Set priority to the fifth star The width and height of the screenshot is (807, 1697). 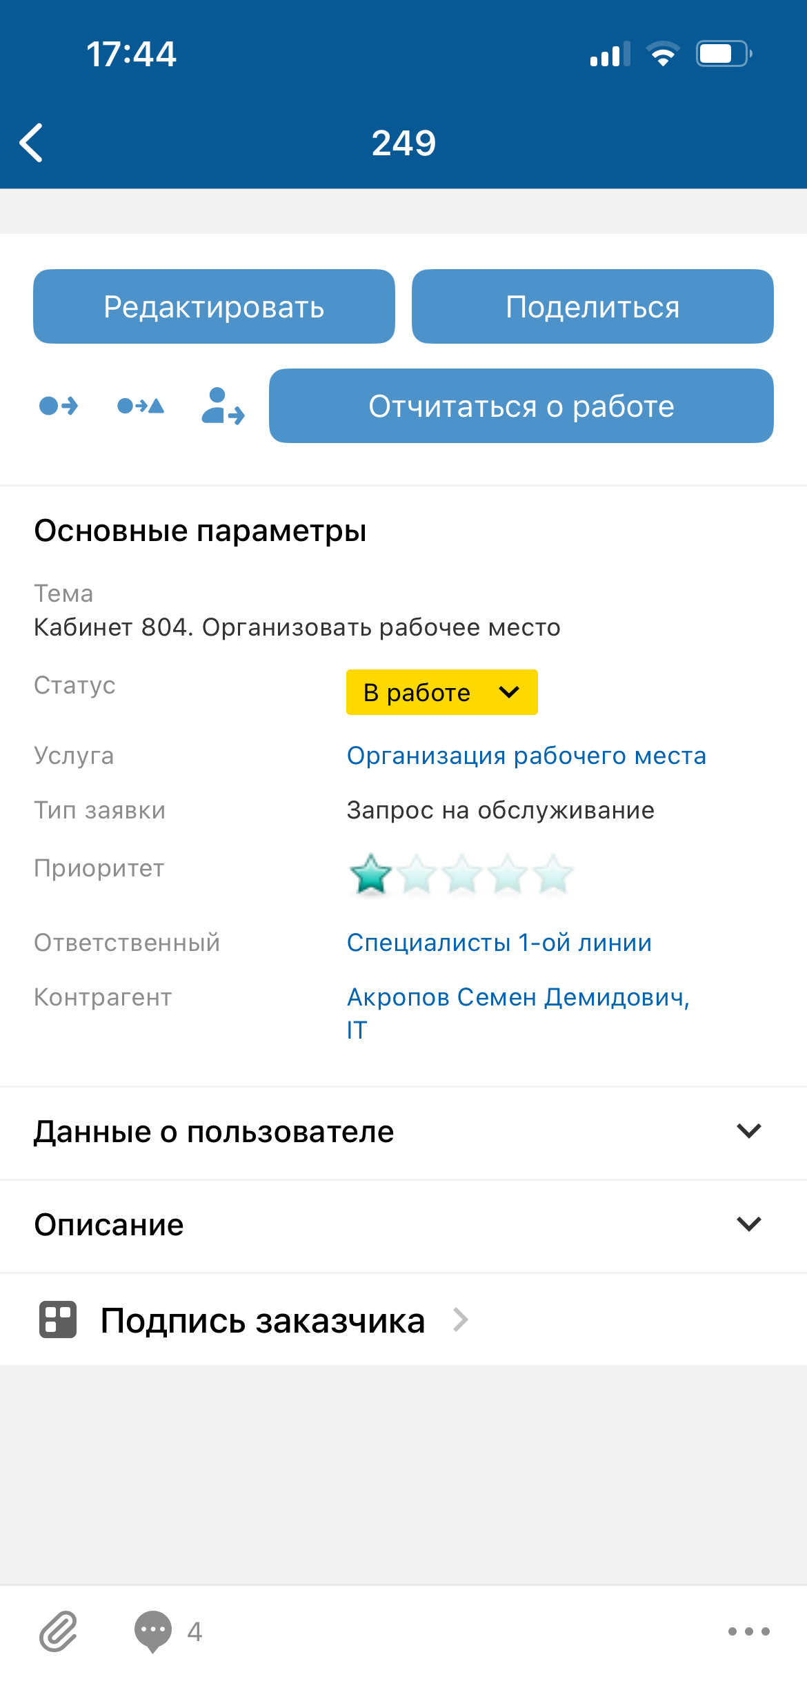(x=553, y=874)
